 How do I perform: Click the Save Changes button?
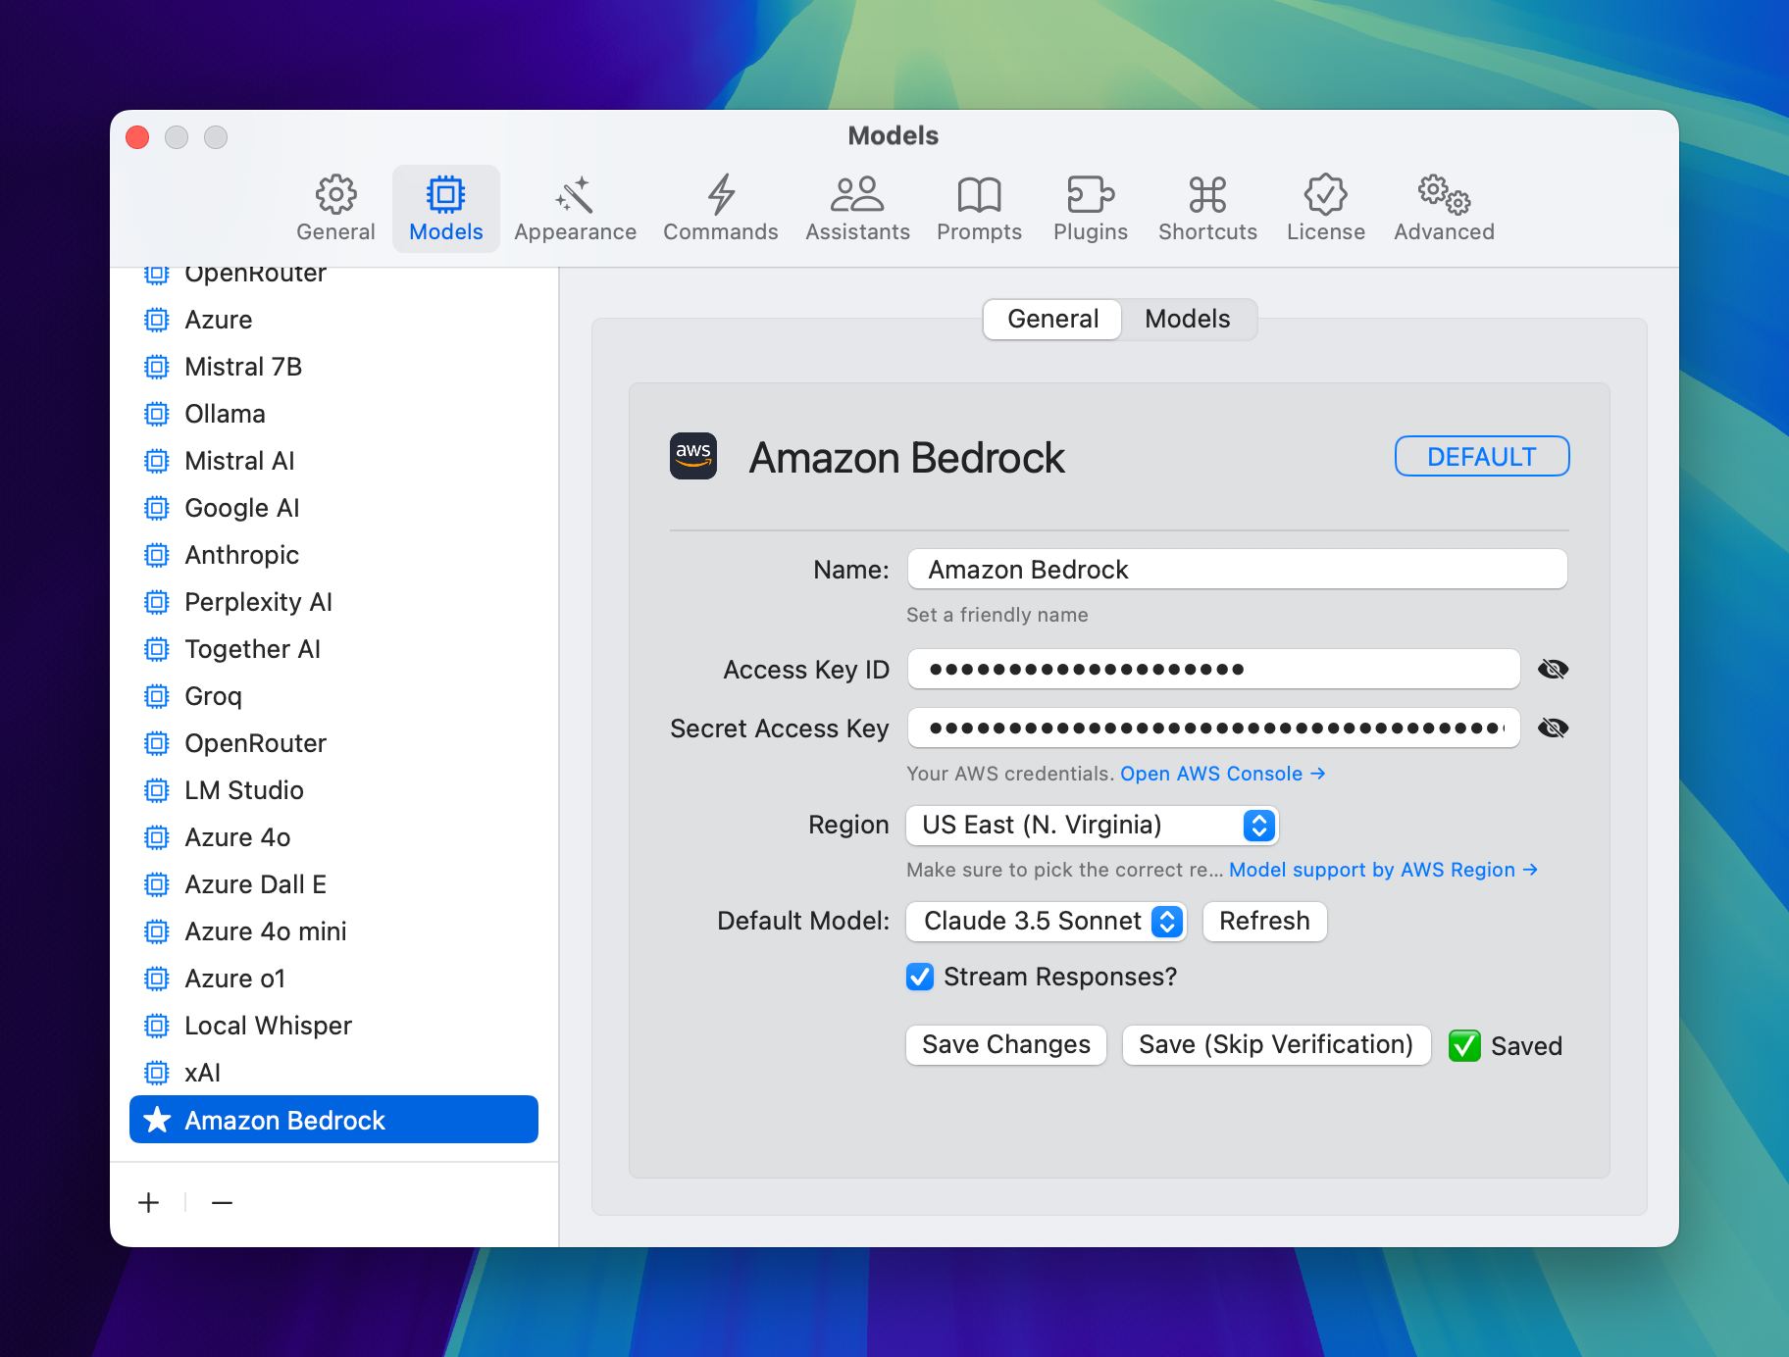[1005, 1044]
